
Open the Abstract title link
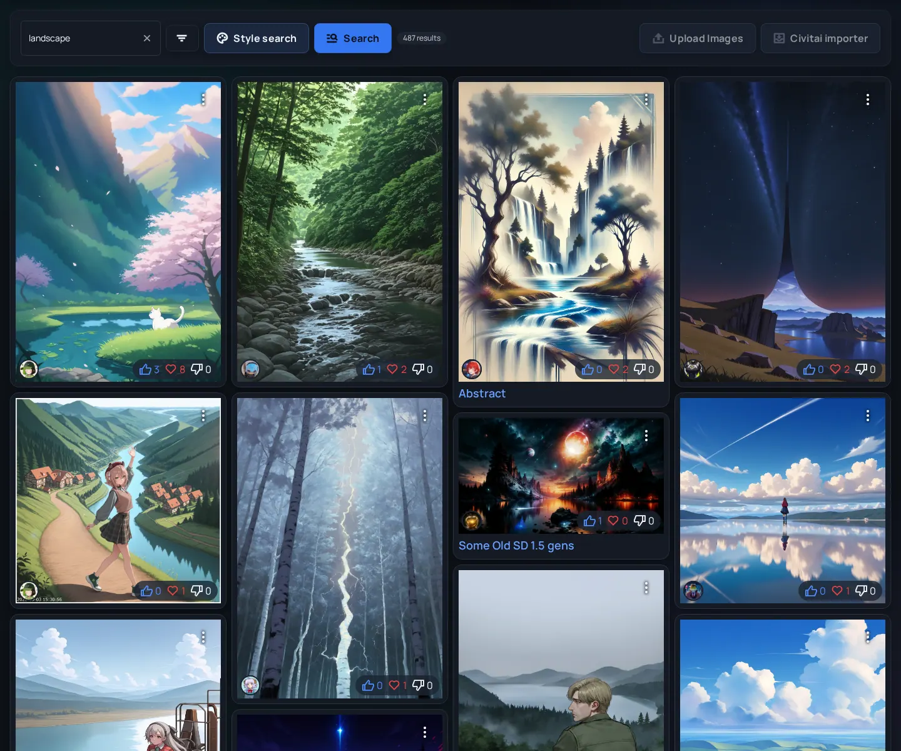(x=482, y=394)
